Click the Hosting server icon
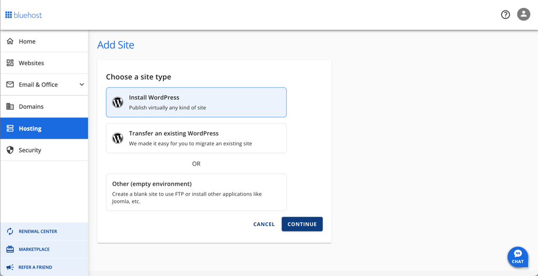 10,128
